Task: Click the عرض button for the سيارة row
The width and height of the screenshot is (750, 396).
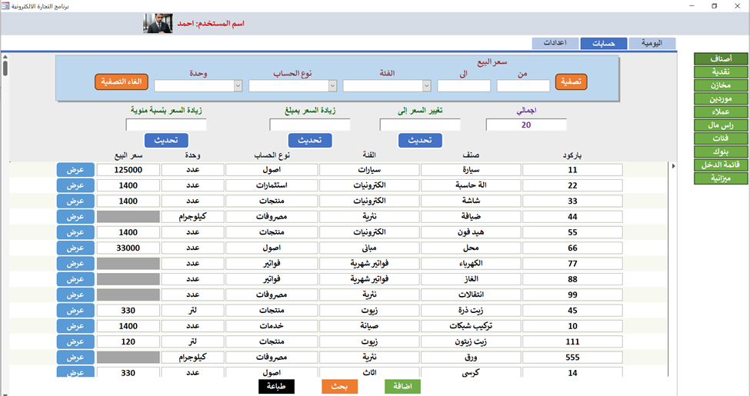Action: click(x=75, y=170)
